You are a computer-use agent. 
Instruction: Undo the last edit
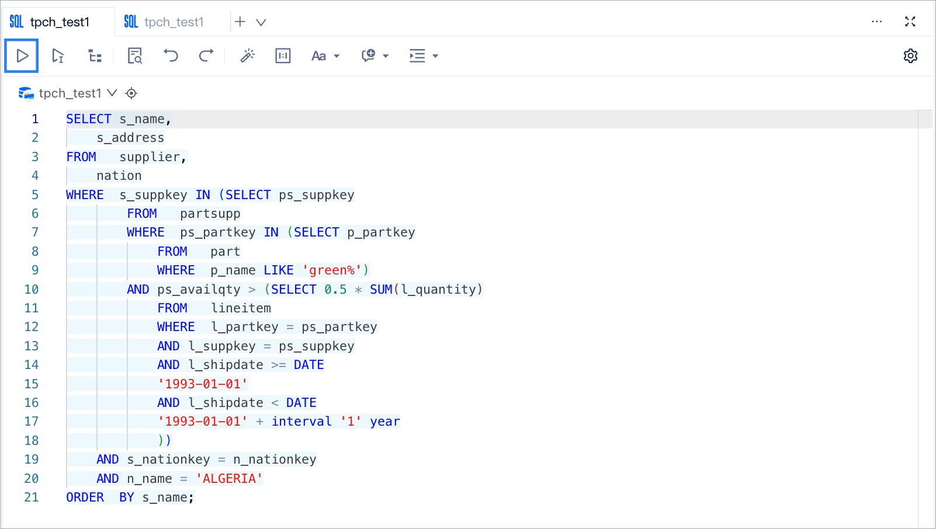pos(171,56)
